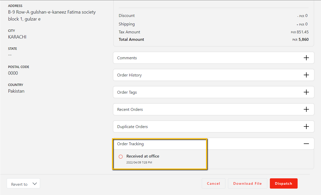Open the Recent Orders section title
The image size is (321, 195).
click(x=130, y=110)
